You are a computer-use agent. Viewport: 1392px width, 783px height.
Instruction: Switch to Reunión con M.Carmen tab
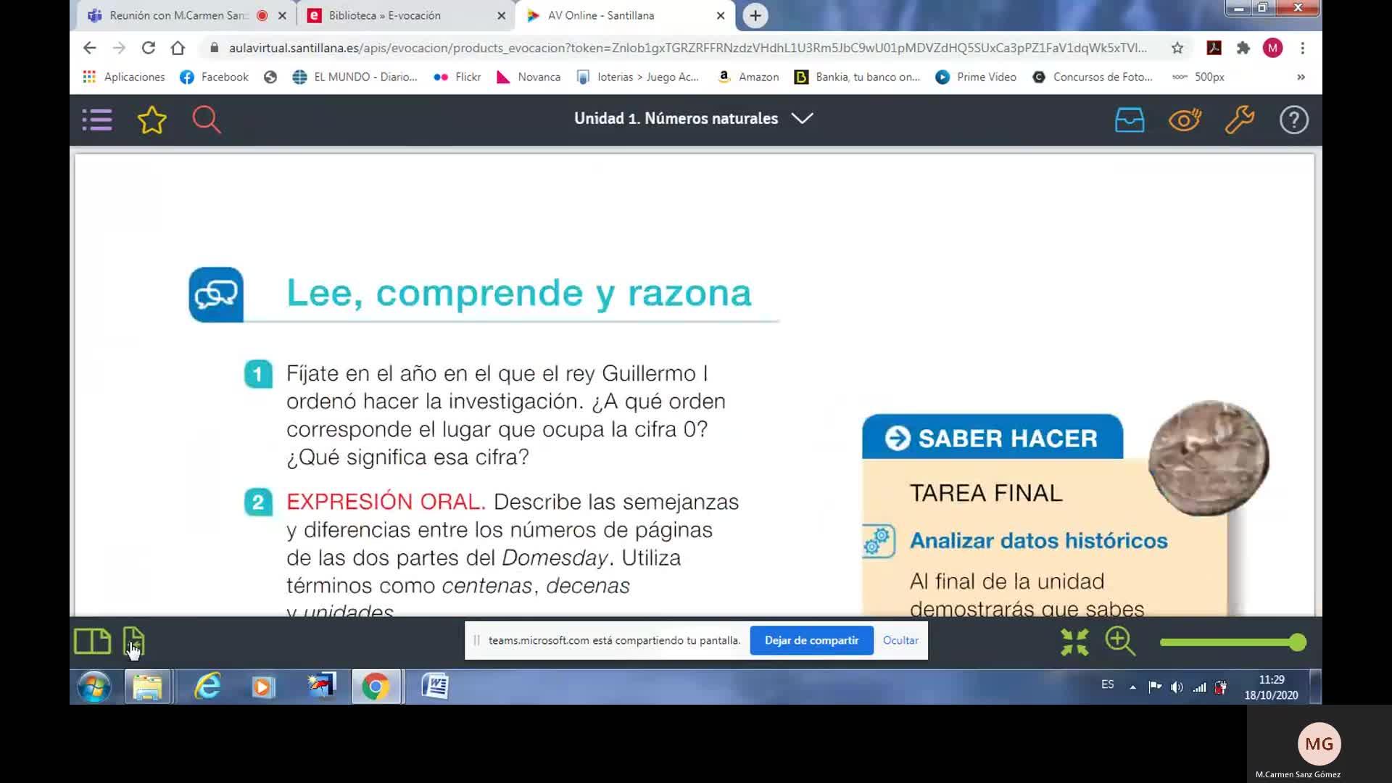[178, 15]
